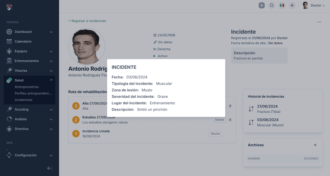Click the arrows icon beside 03/06/2024 incident
Screen dimensions: 330x176
[x=251, y=122]
